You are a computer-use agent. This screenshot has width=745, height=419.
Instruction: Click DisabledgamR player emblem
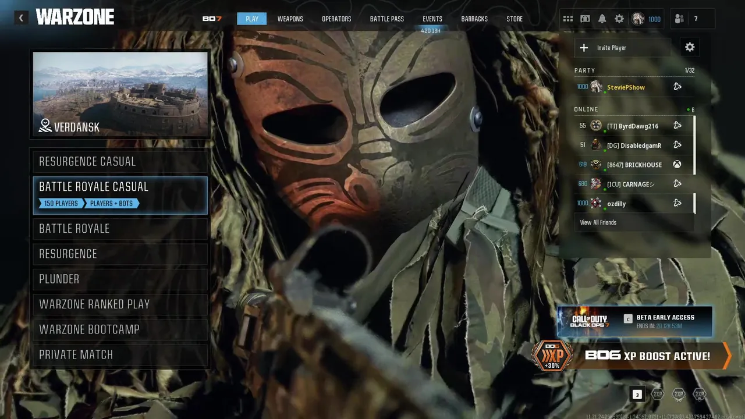[596, 145]
